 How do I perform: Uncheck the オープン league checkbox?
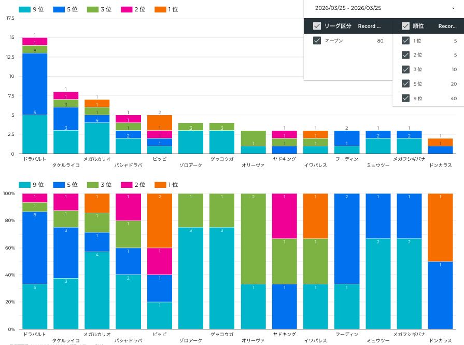317,40
